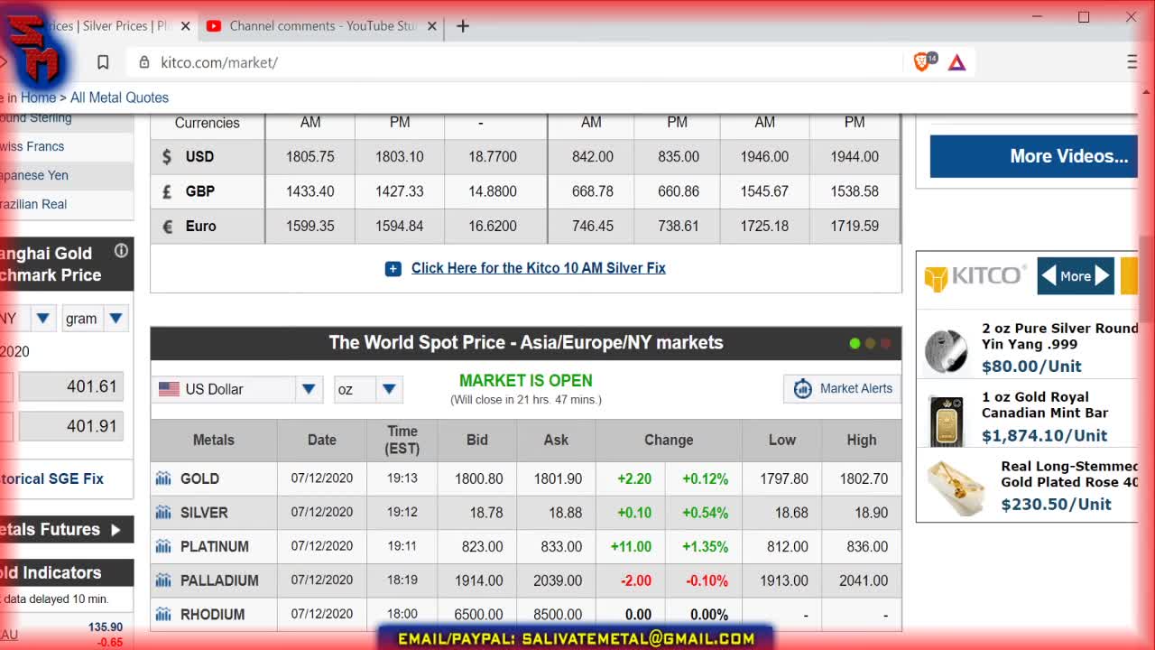1155x650 pixels.
Task: Switch to the Channel comments YouTube Studio tab
Action: coord(322,26)
